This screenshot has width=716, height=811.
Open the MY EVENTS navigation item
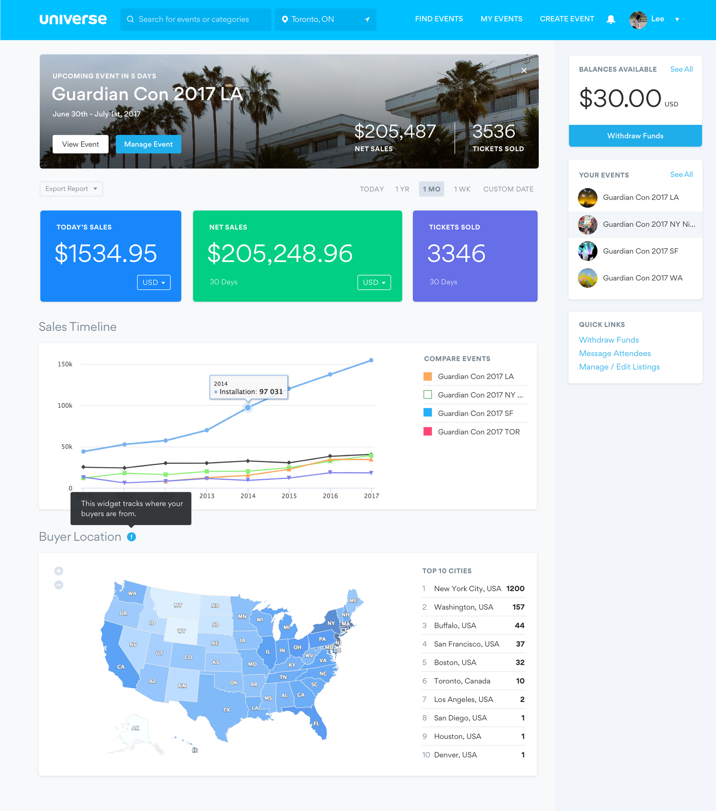[501, 19]
